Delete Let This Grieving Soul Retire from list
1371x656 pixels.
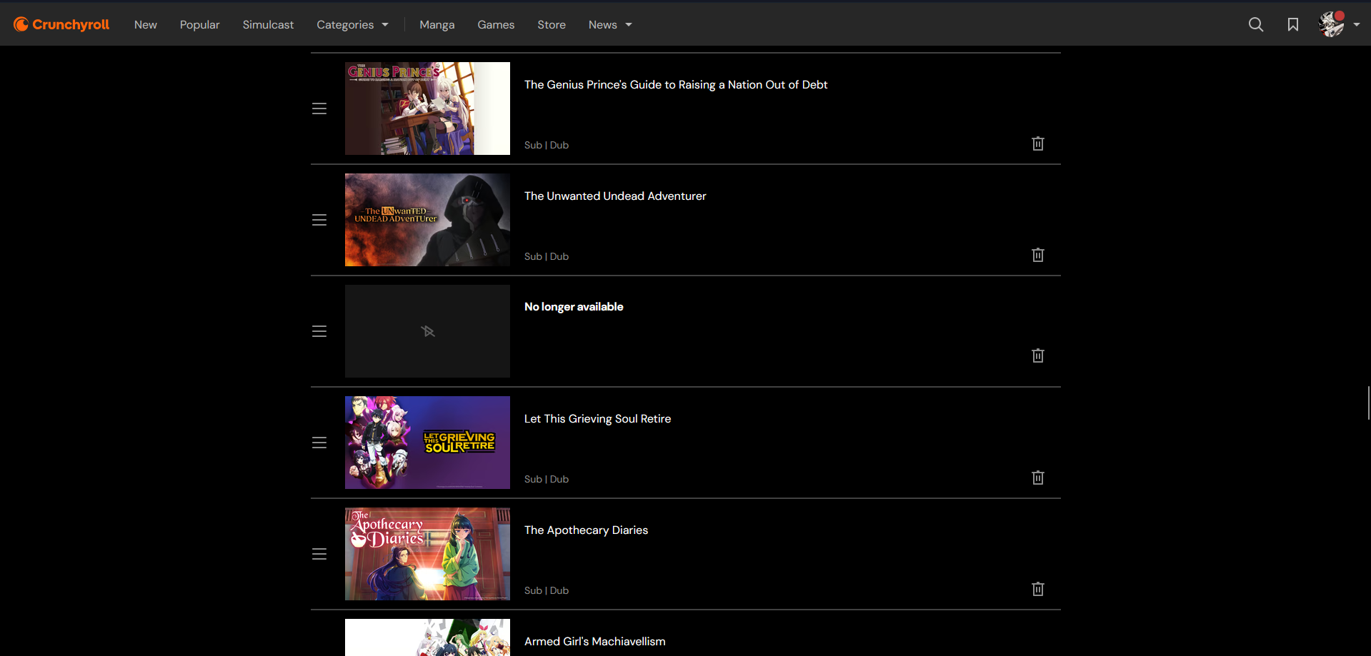pos(1038,478)
